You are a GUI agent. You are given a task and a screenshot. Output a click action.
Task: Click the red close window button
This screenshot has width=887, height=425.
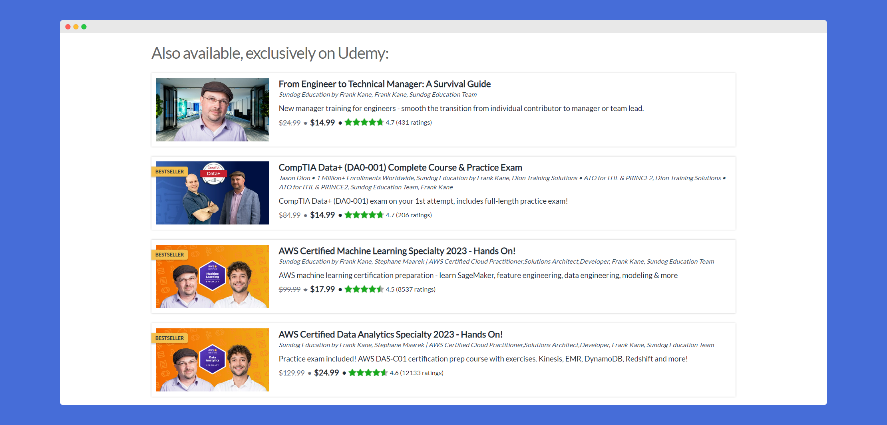pos(68,27)
